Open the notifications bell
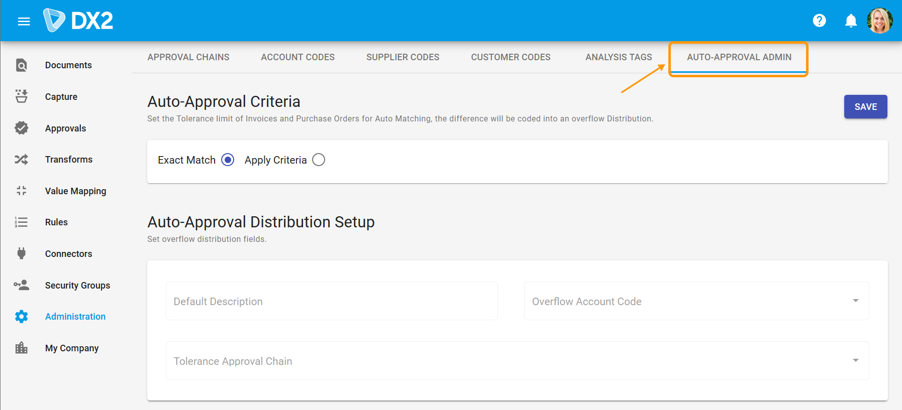 tap(851, 21)
